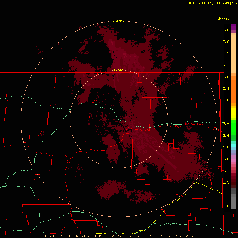Image resolution: width=238 pixels, height=238 pixels.
Task: Click the SPECIFIC DIFFERENTIAL PHASE (KDP) caption text
Action: 83,236
